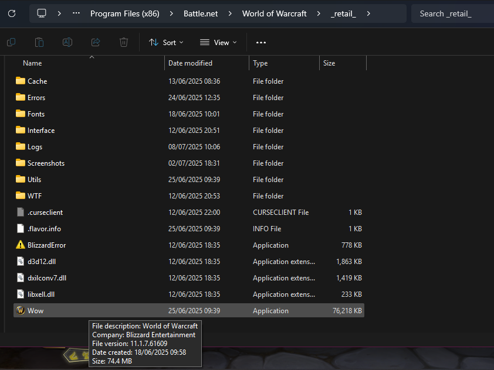Select the Interface folder name
Image resolution: width=494 pixels, height=370 pixels.
tap(41, 130)
